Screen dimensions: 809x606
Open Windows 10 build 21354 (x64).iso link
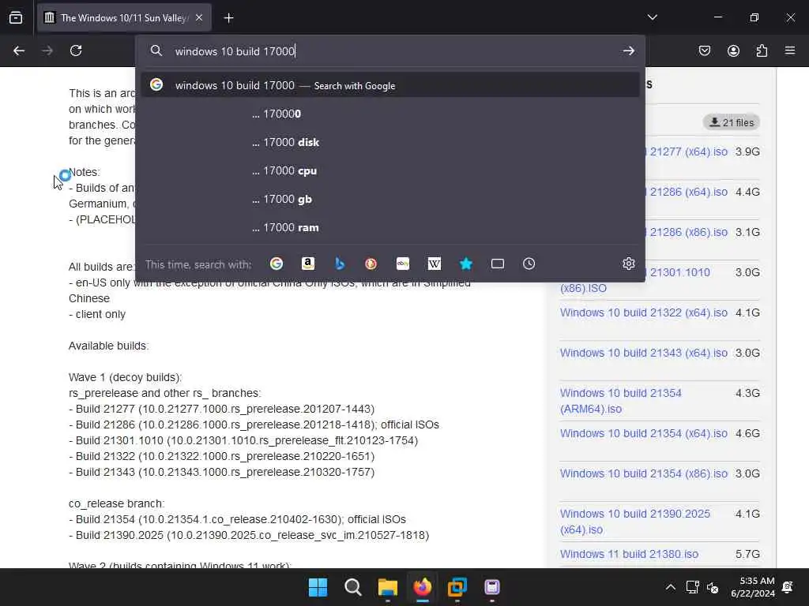643,433
